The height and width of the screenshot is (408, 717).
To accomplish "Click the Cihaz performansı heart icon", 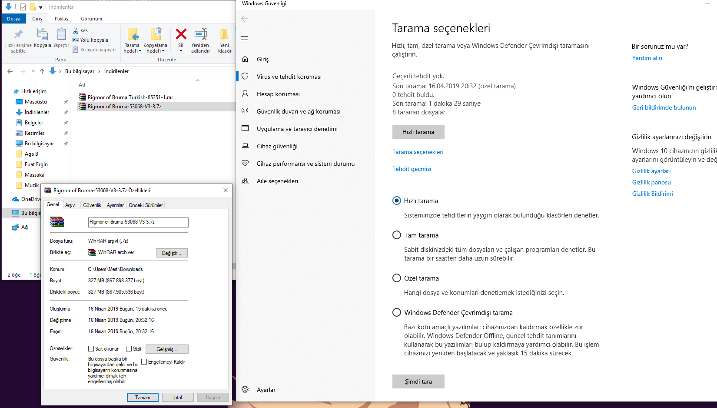I will pos(245,164).
